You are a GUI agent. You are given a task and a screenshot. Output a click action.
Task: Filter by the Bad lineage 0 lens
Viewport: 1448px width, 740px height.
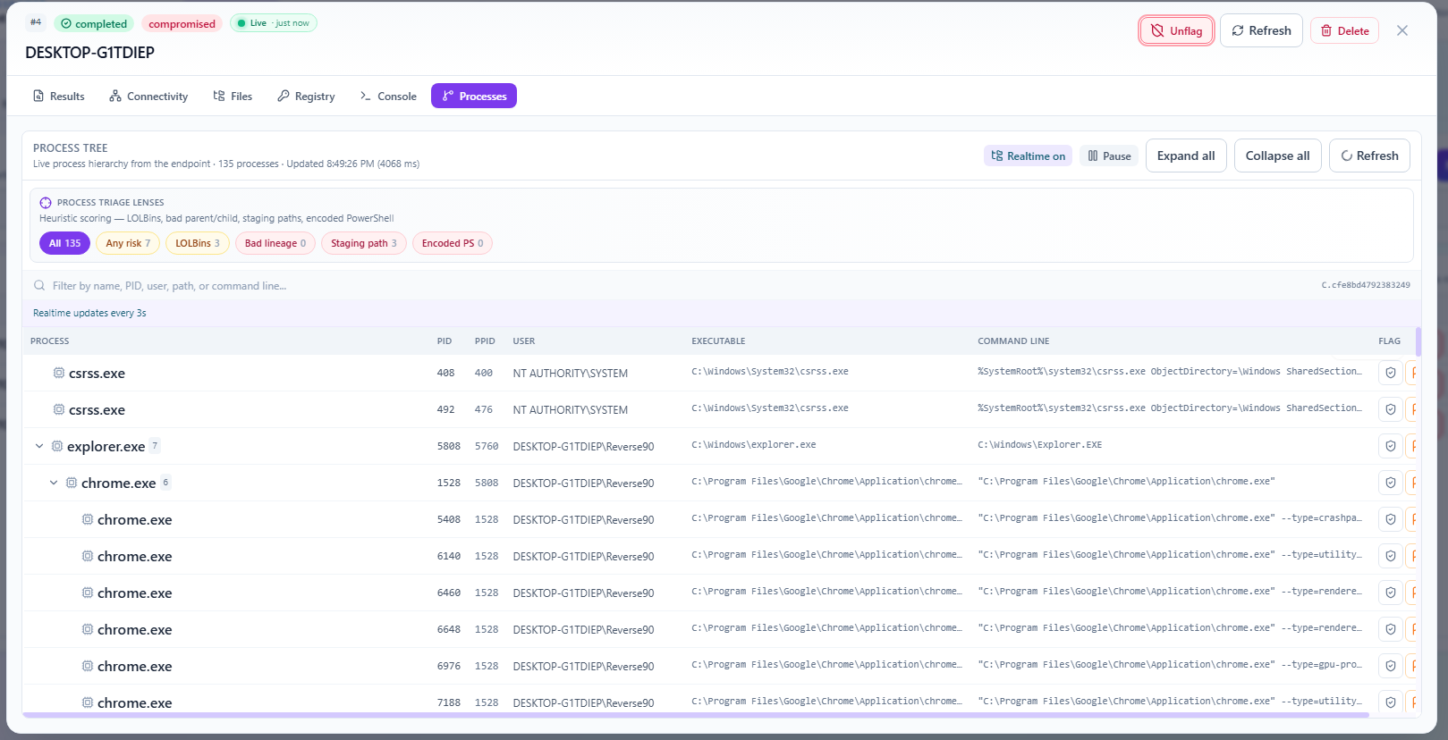click(275, 243)
